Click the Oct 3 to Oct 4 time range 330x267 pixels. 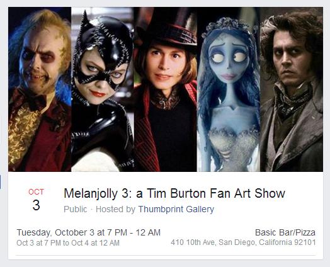click(68, 243)
